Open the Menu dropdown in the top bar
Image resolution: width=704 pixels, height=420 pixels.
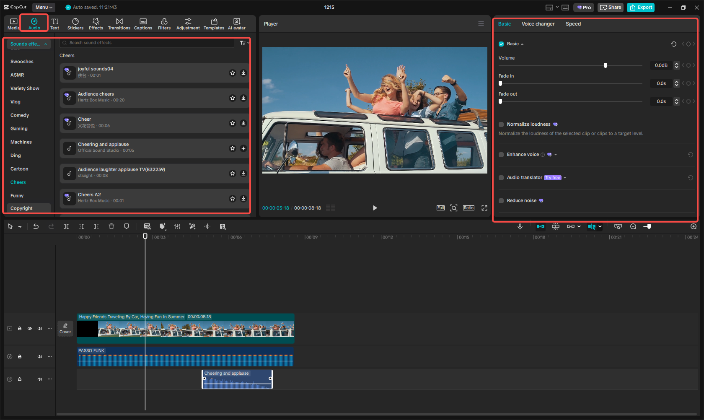tap(44, 7)
